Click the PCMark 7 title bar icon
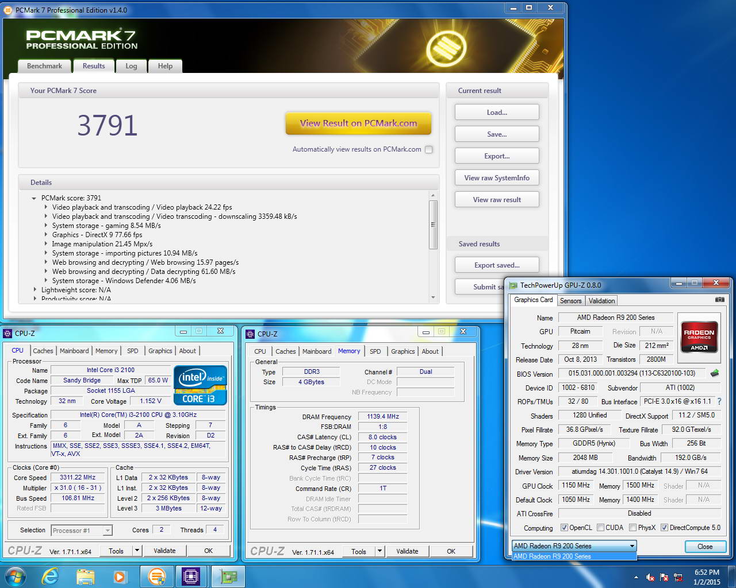Image resolution: width=736 pixels, height=588 pixels. [8, 10]
